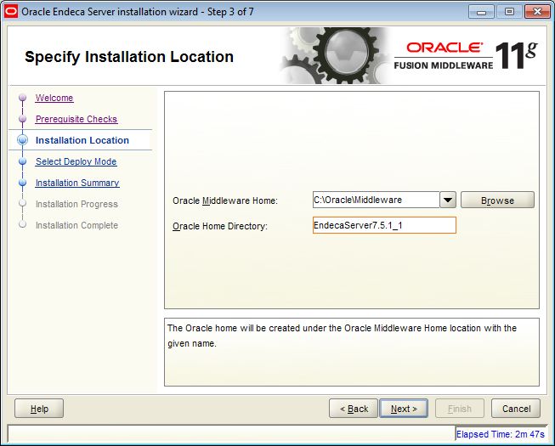
Task: Click the disabled Finish button
Action: coord(460,409)
